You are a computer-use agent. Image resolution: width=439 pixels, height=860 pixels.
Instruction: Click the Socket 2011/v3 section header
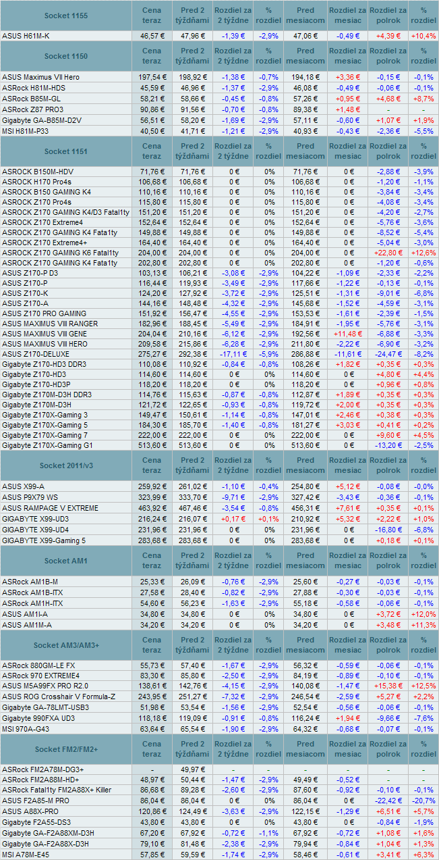66,465
